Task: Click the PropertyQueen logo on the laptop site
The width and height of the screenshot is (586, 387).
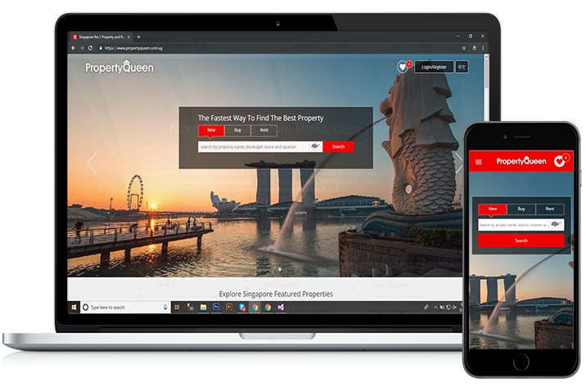Action: [119, 67]
